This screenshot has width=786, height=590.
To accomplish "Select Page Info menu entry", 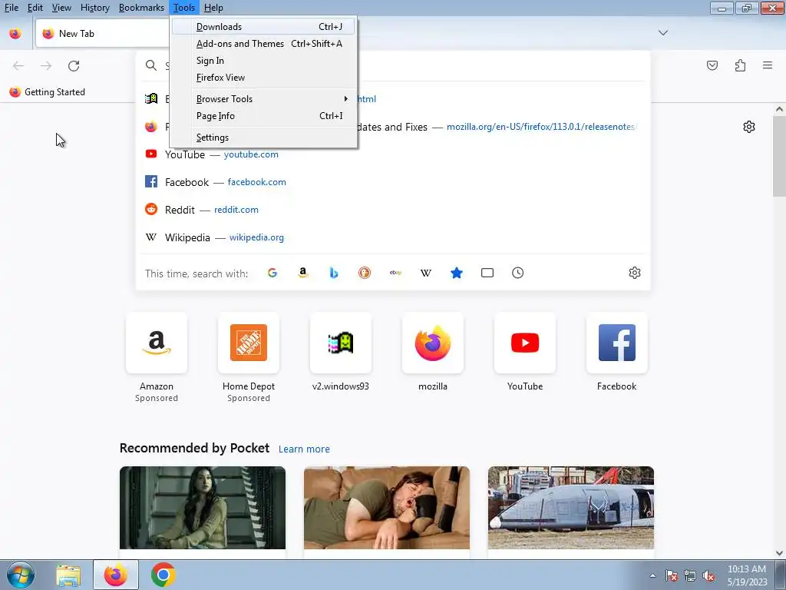I will coord(263,116).
